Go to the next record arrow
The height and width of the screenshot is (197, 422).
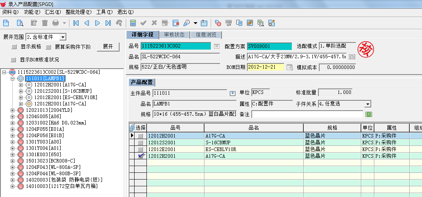[97, 23]
